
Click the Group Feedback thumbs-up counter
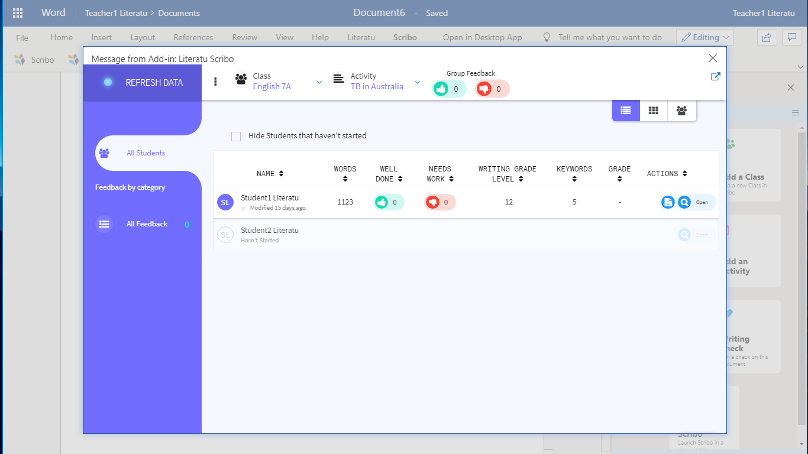[x=450, y=89]
